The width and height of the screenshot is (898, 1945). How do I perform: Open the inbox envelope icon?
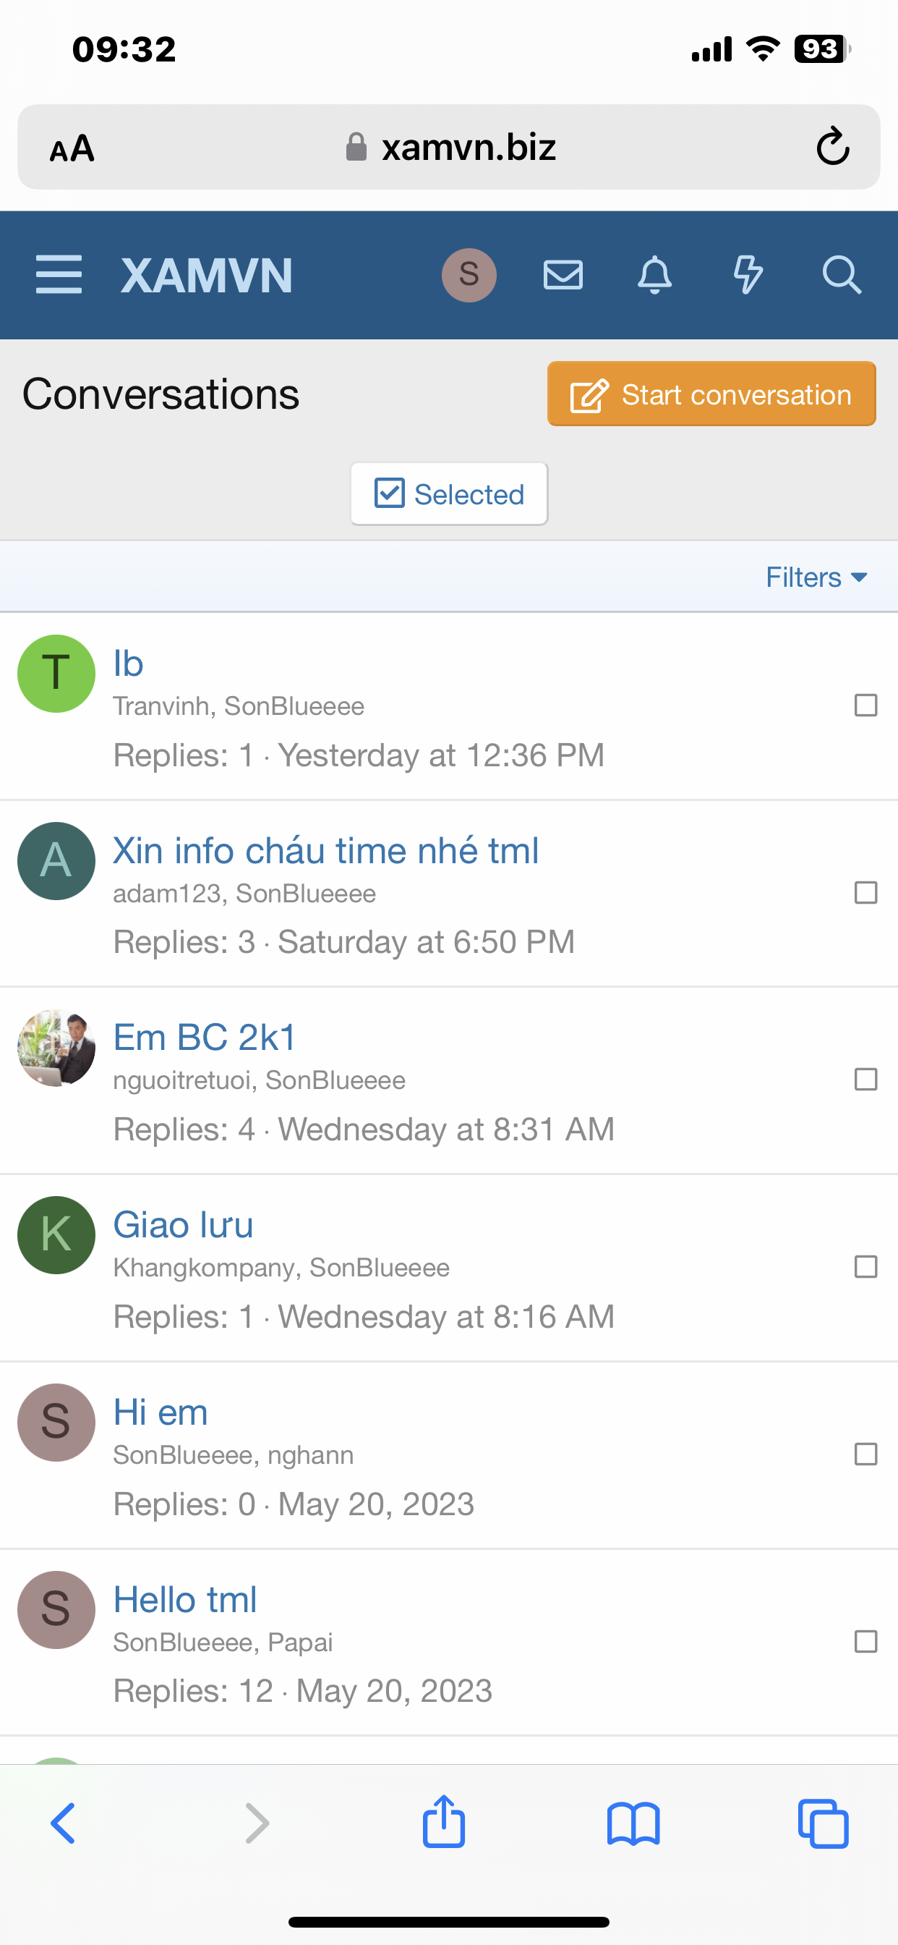[563, 275]
